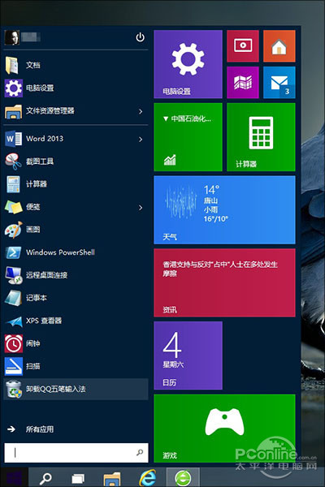Click the Start button on taskbar
325x487 pixels.
point(14,477)
